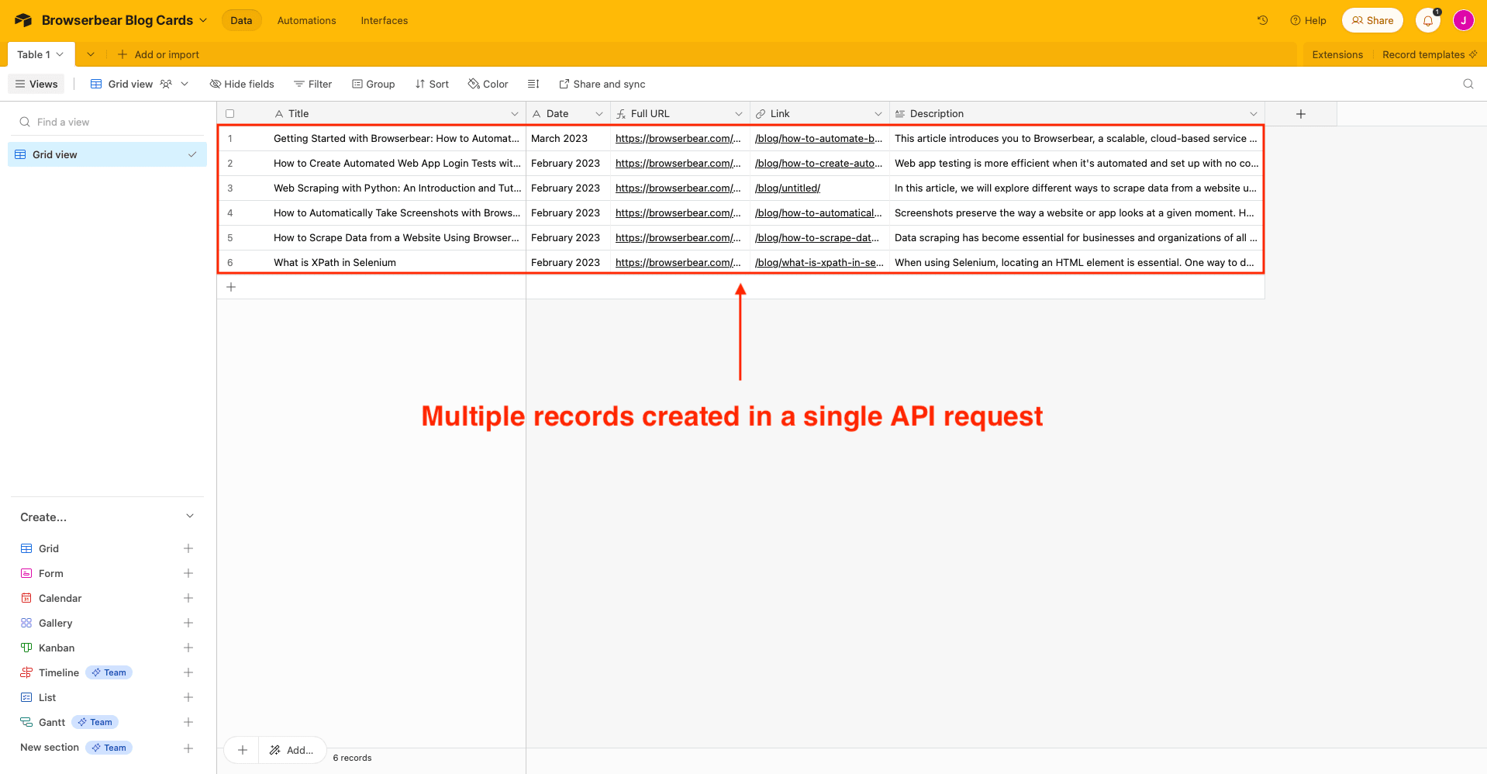Open Record templates
The height and width of the screenshot is (774, 1487).
click(x=1430, y=54)
